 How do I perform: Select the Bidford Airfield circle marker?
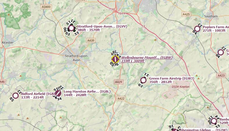click(x=15, y=96)
